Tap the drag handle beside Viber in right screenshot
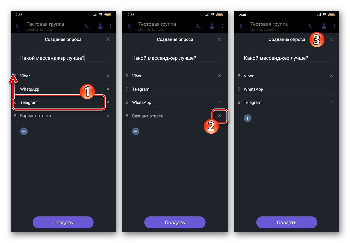 click(239, 76)
